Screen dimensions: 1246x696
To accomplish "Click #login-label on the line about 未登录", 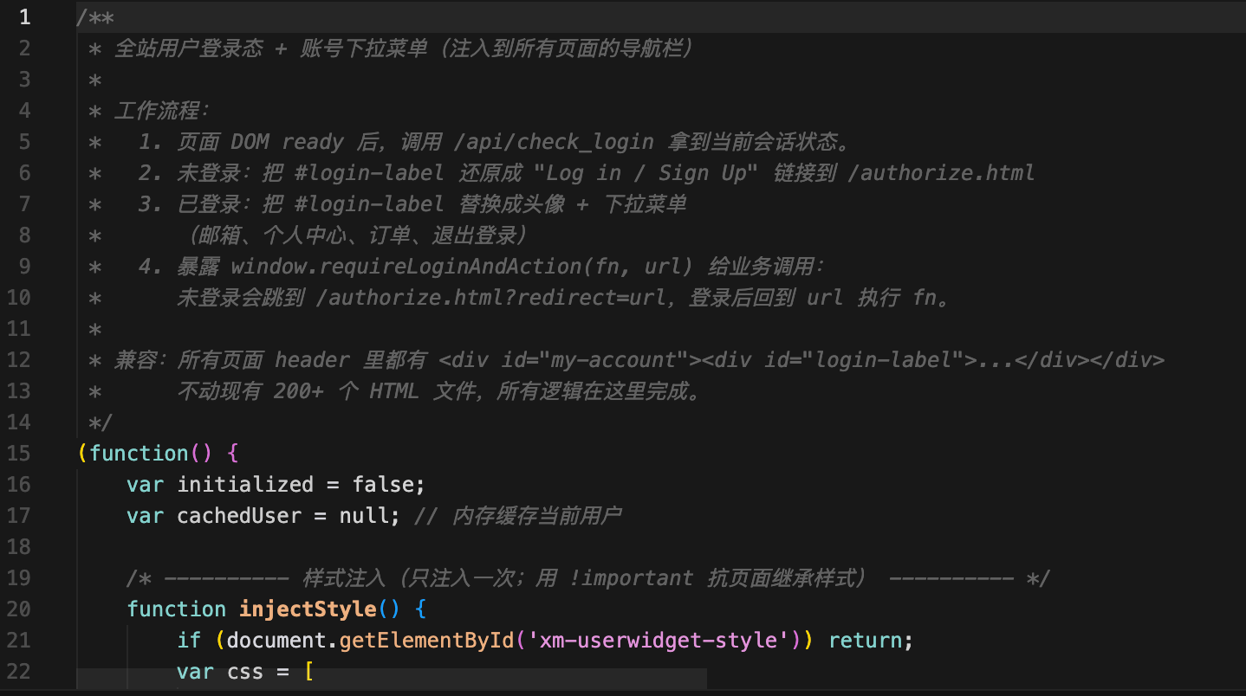I will click(370, 173).
